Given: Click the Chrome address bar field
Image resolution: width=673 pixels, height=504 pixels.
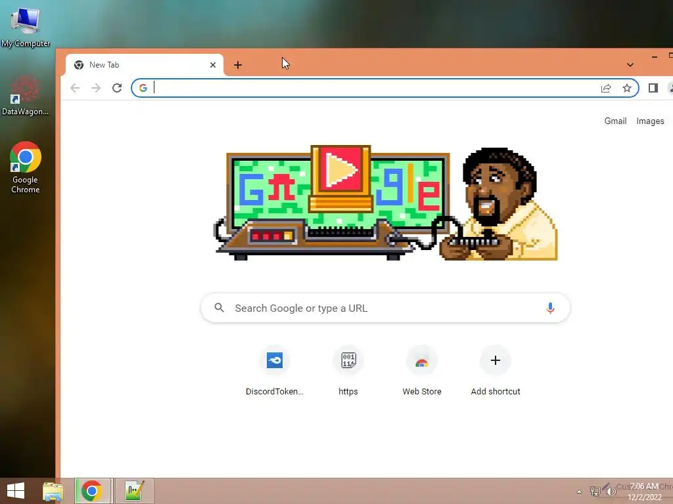Looking at the screenshot, I should point(385,88).
